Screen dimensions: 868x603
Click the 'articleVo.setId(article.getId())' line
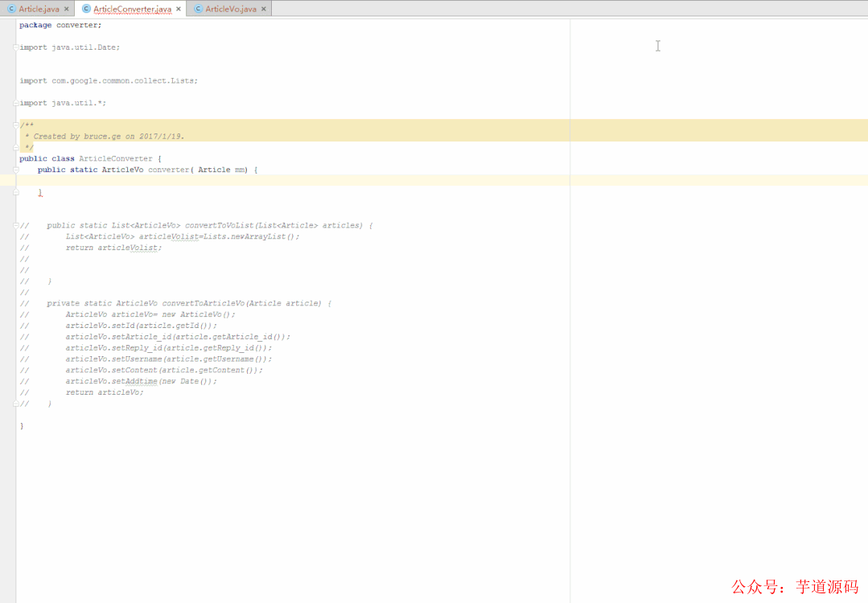(x=141, y=326)
